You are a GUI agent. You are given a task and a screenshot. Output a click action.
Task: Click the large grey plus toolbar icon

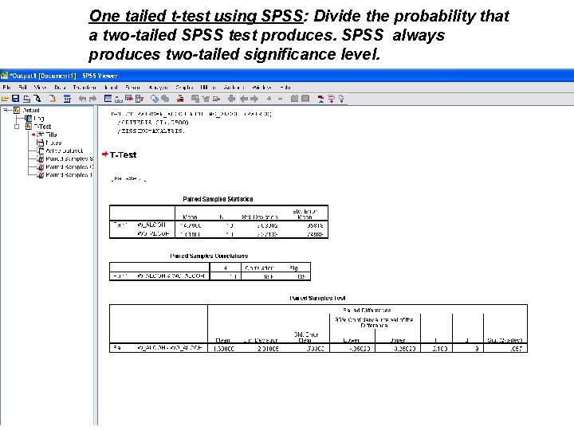[x=231, y=99]
